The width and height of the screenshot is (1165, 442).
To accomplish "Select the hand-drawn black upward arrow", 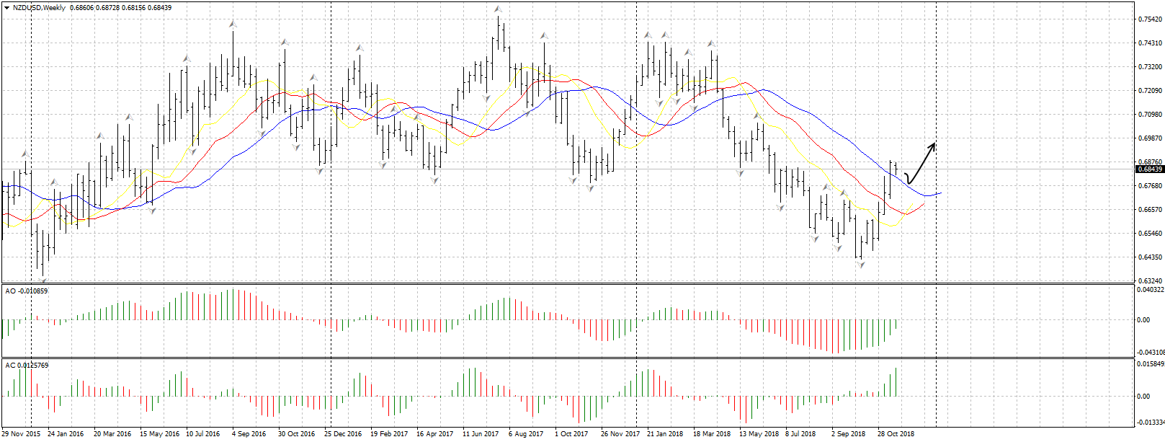I will tap(921, 163).
